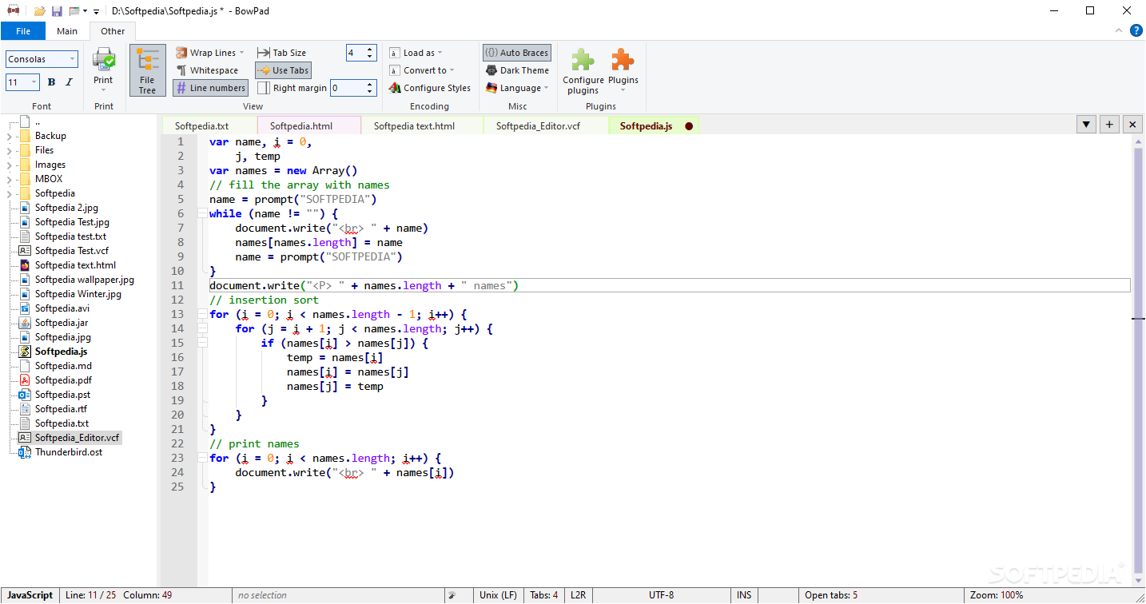Click Zoom: 100% in status bar
The height and width of the screenshot is (604, 1146).
tap(996, 595)
